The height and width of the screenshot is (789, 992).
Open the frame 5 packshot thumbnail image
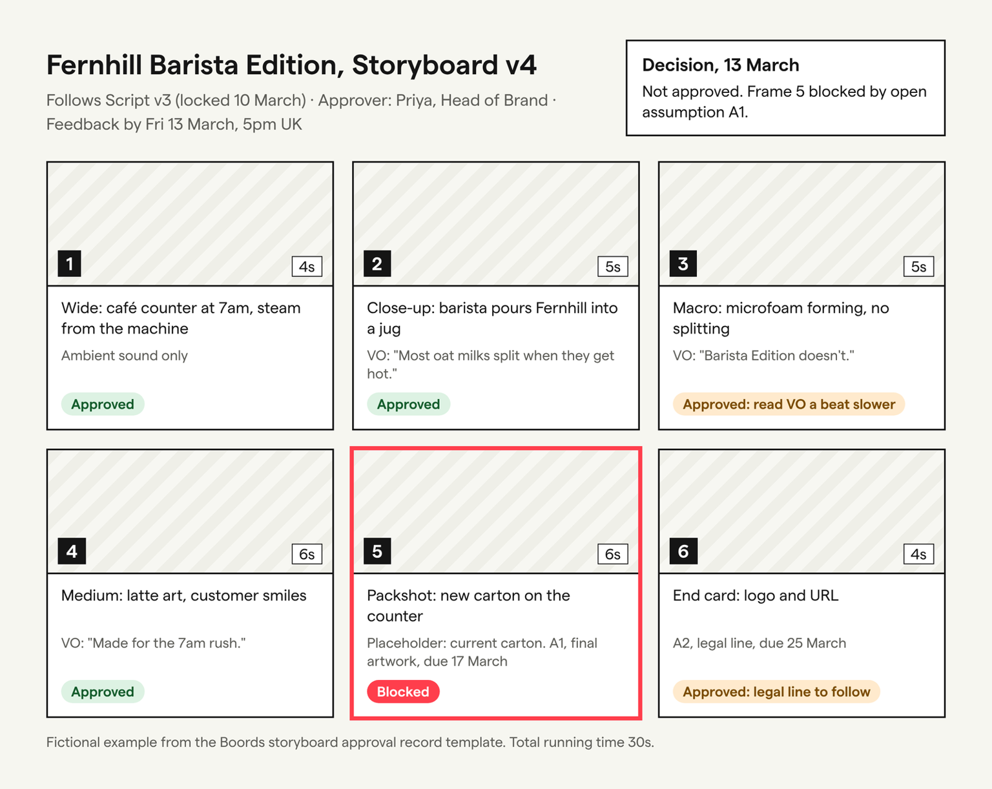coord(496,511)
